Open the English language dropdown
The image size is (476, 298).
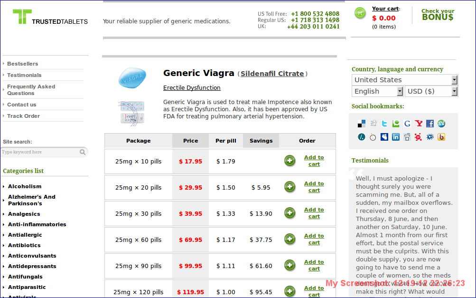pos(377,91)
